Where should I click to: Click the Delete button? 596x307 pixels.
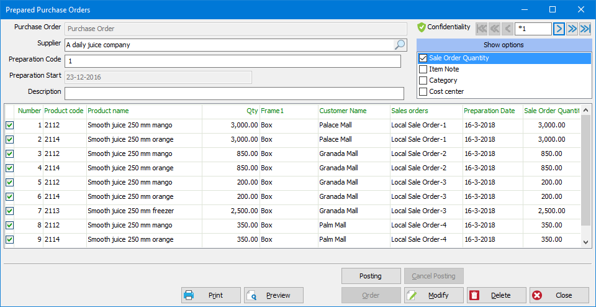tap(497, 295)
